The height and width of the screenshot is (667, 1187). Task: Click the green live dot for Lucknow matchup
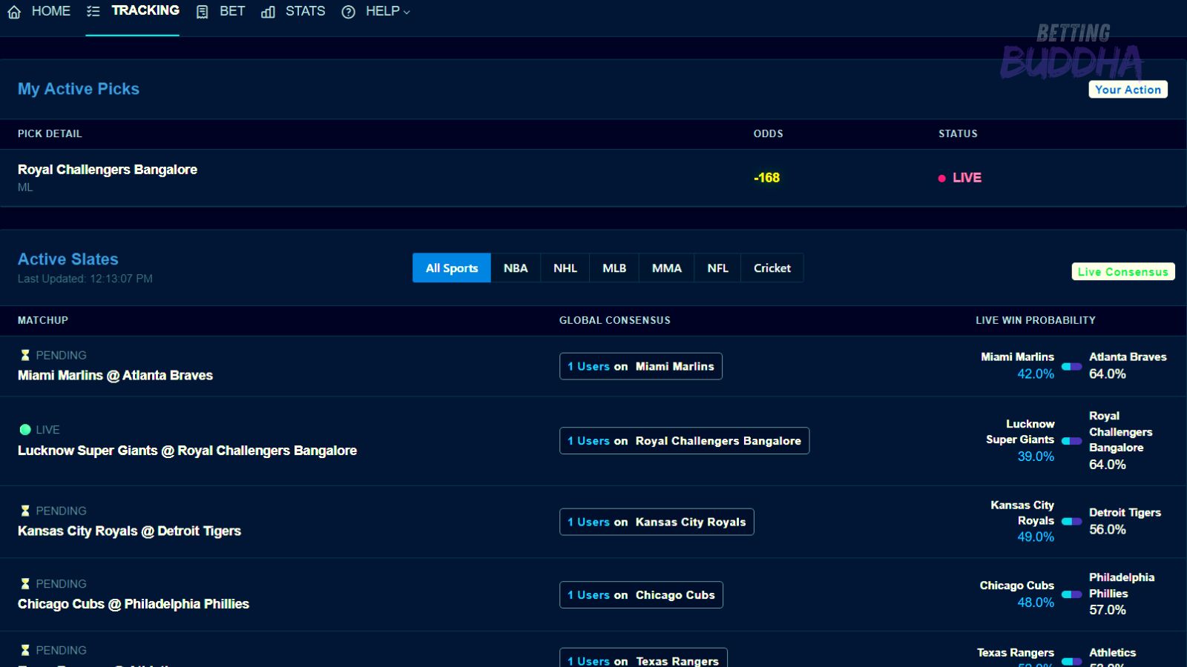(x=25, y=429)
